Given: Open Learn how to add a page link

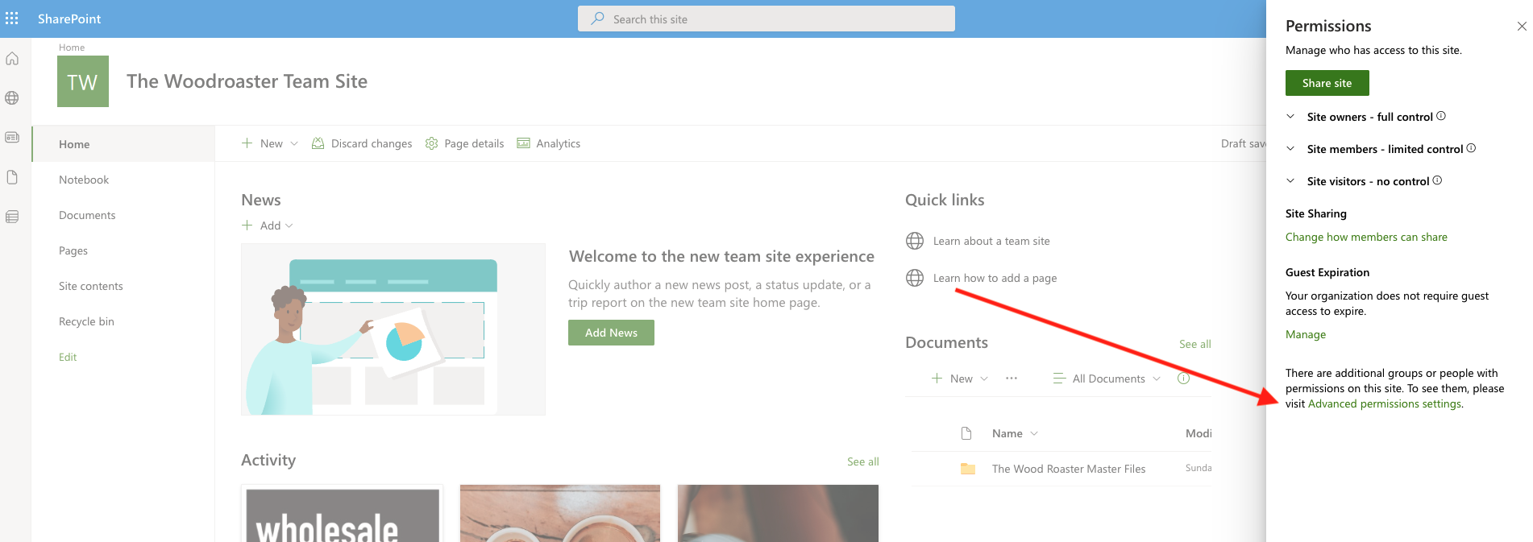Looking at the screenshot, I should [995, 278].
